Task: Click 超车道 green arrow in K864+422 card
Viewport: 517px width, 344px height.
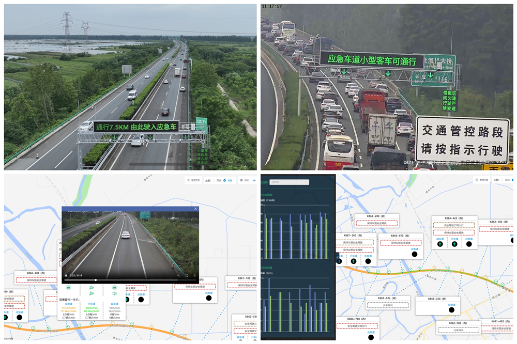Action: coord(440,244)
